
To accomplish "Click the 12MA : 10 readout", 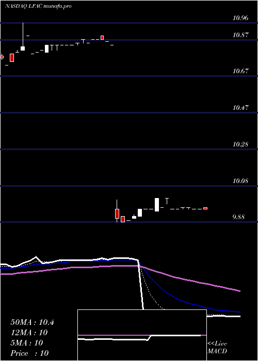I will (29, 333).
